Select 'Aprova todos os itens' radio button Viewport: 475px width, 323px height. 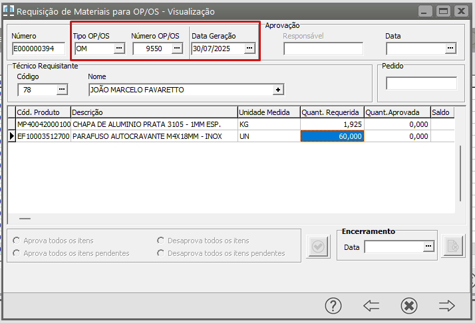(x=17, y=241)
